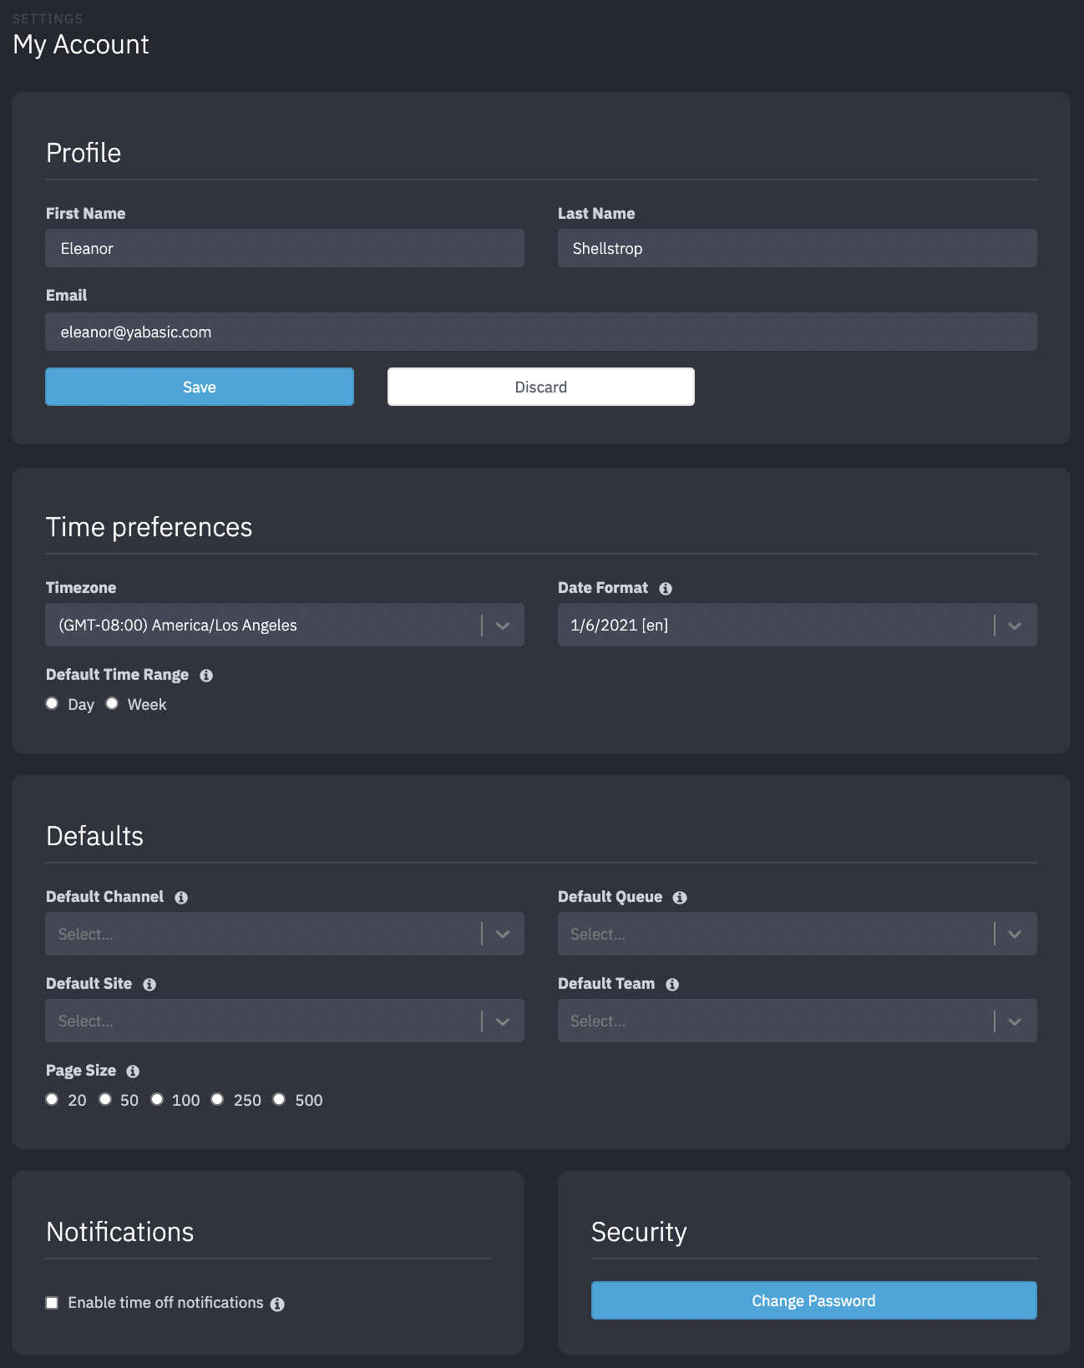
Task: Save the profile changes
Action: coord(200,387)
